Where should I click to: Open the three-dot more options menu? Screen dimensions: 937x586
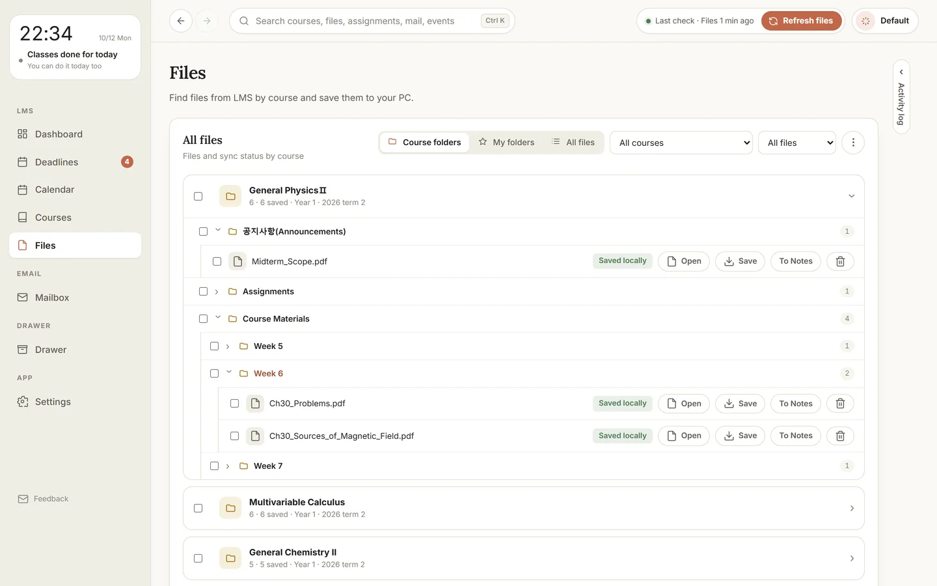point(853,143)
